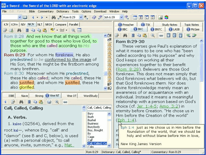Click the open book icon in dictionary toolbar
This screenshot has width=206, height=155.
click(49, 102)
